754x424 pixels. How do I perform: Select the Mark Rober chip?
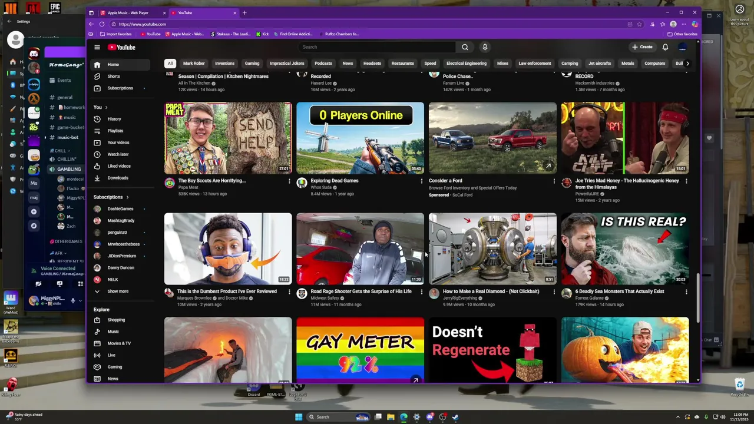[x=194, y=64]
